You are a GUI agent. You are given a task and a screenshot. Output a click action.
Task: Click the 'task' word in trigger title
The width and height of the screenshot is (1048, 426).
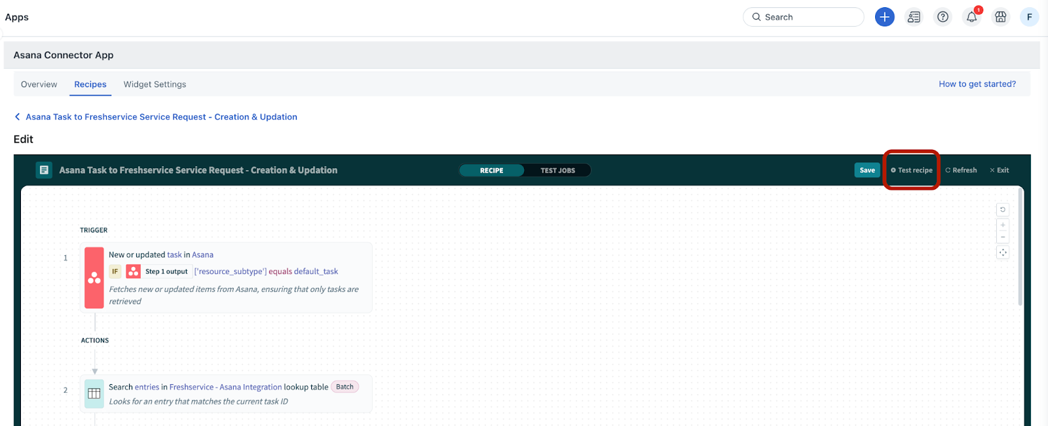point(174,255)
